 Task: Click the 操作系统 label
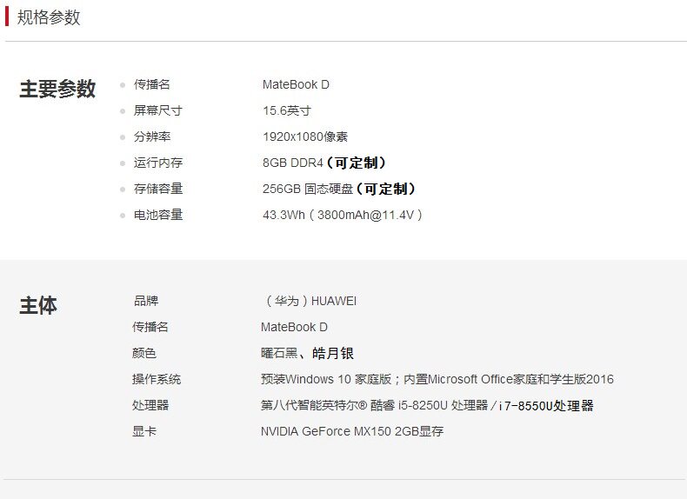click(x=156, y=379)
